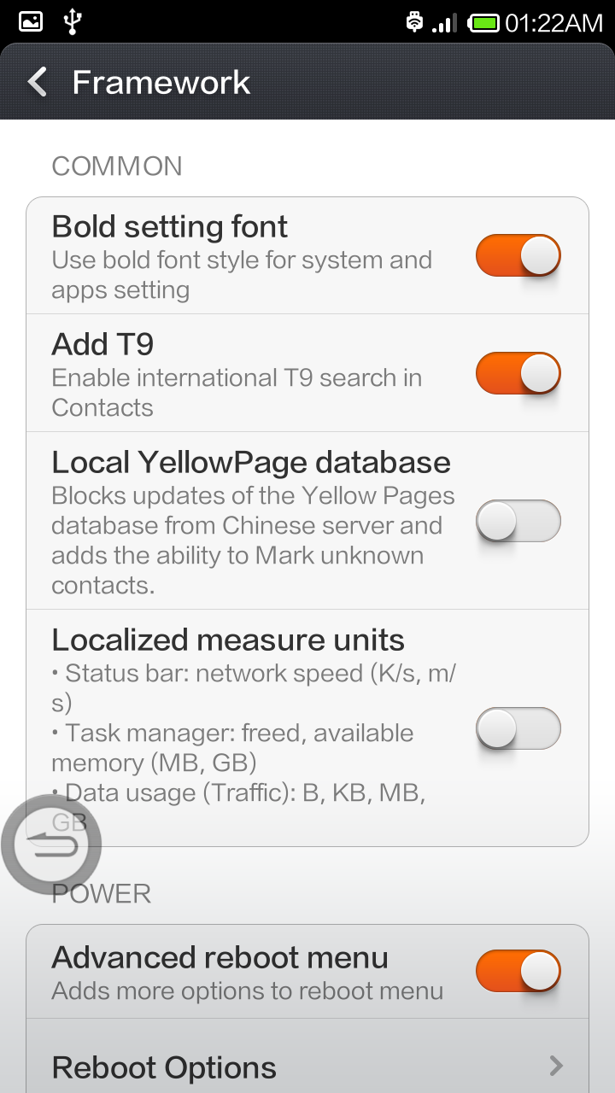Tap the picture notification icon
This screenshot has height=1093, width=615.
click(31, 22)
